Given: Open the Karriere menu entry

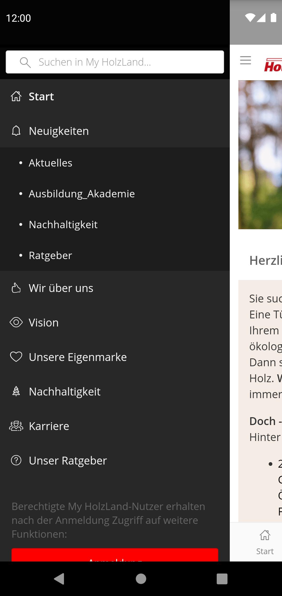Looking at the screenshot, I should [x=115, y=426].
